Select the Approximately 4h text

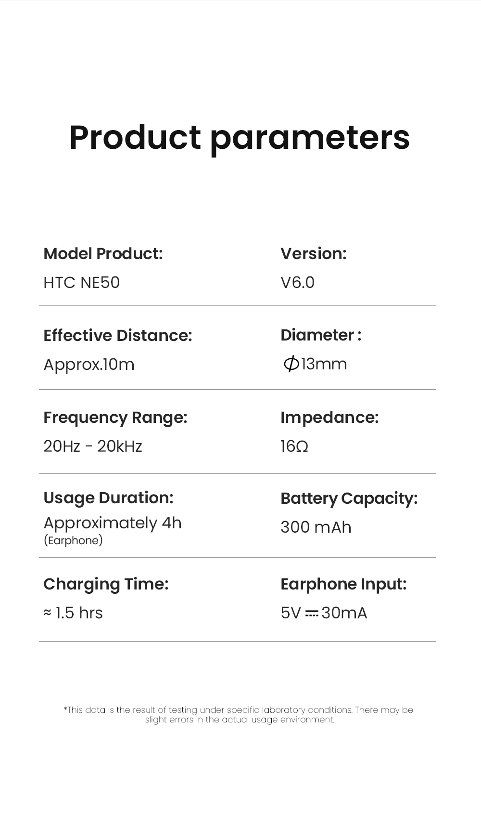click(x=113, y=523)
